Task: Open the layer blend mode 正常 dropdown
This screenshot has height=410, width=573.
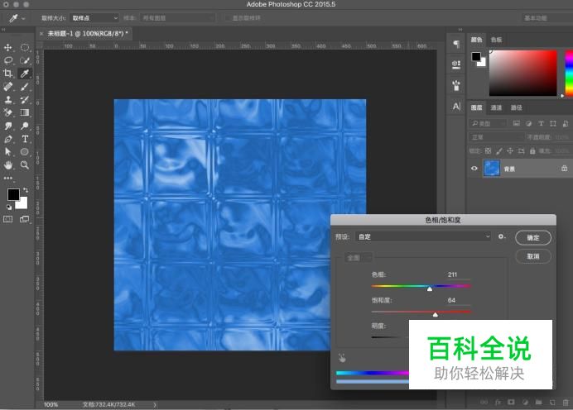Action: pyautogui.click(x=497, y=136)
